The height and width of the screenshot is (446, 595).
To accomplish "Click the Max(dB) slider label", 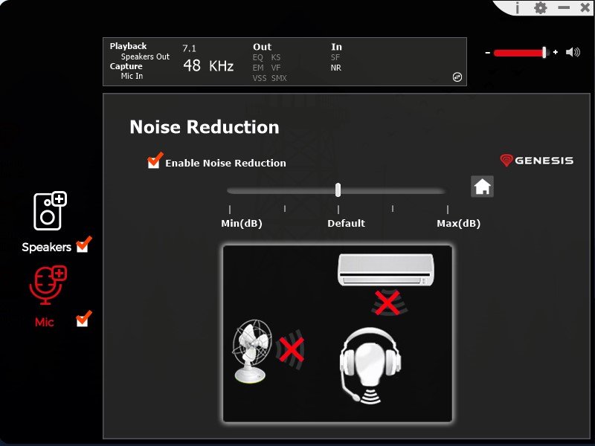I will click(x=459, y=223).
